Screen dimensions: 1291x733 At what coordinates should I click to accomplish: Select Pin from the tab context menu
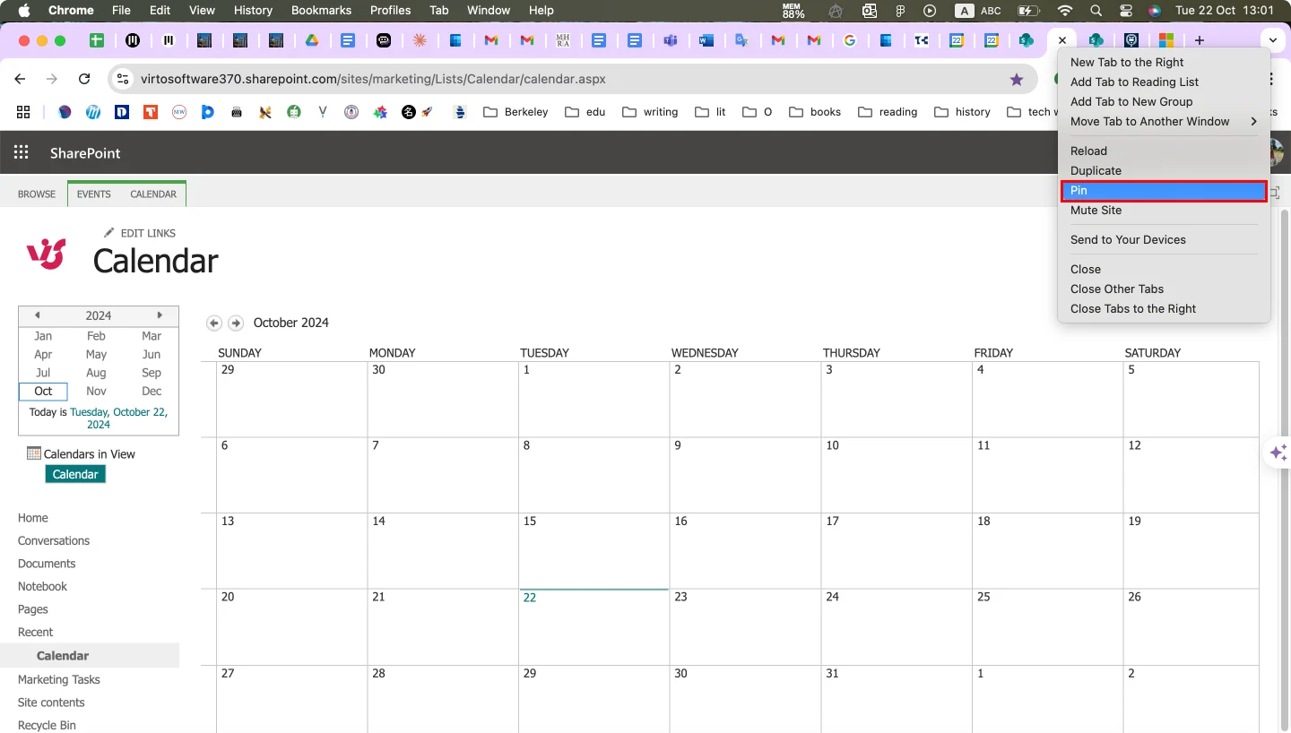(1164, 191)
